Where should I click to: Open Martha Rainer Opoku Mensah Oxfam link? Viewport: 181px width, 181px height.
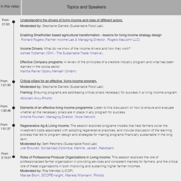pos(48,71)
